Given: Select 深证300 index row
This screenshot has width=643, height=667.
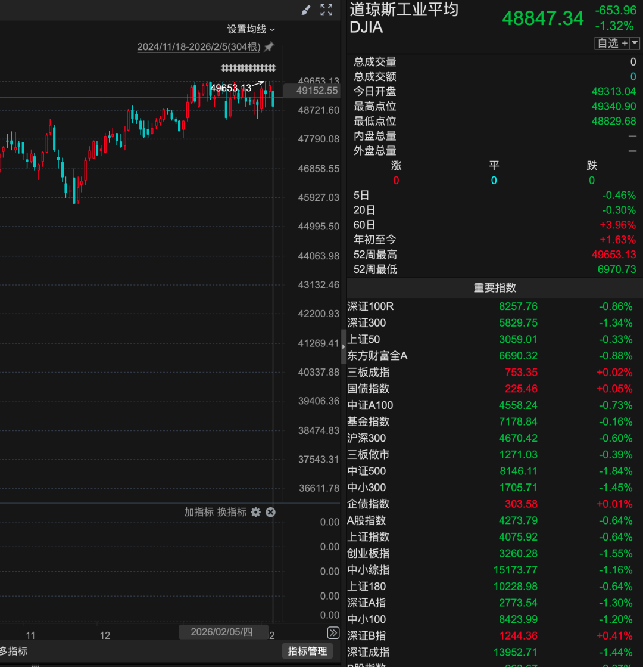Looking at the screenshot, I should pos(495,323).
